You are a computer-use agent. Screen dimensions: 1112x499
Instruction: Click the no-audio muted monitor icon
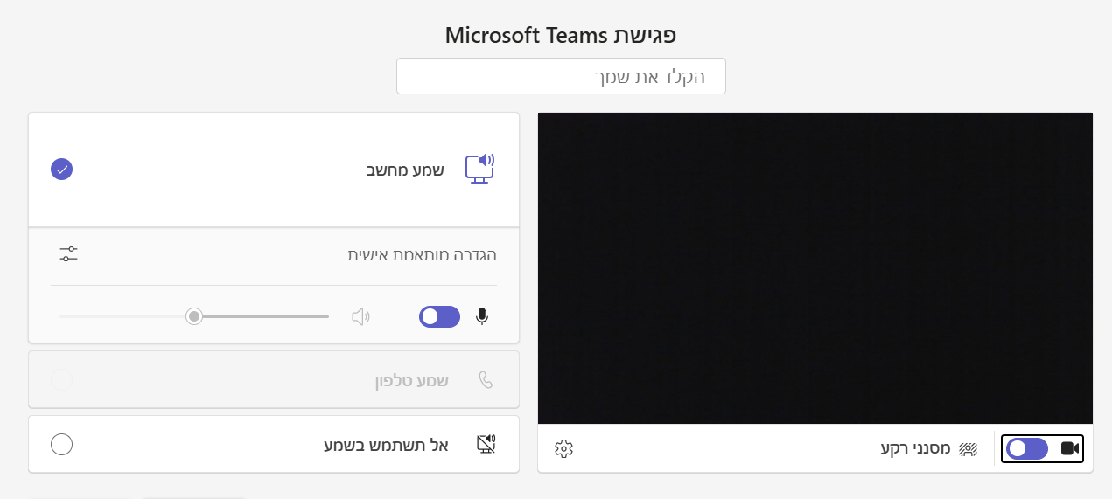click(486, 444)
